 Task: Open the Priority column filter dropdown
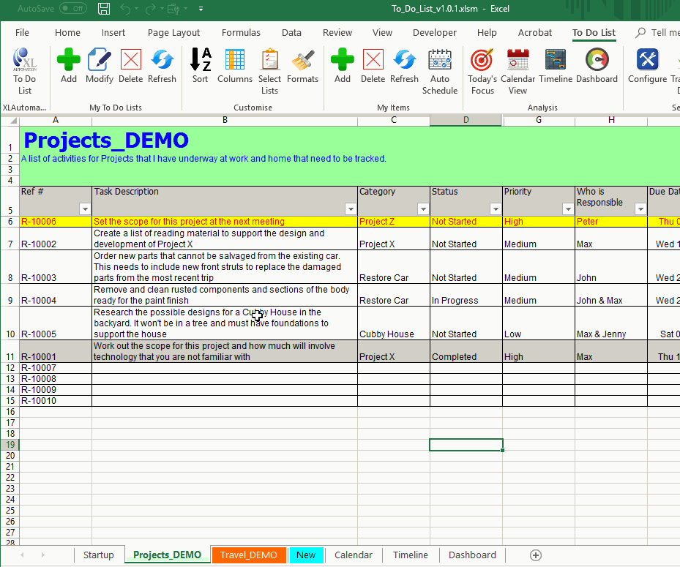pos(568,209)
